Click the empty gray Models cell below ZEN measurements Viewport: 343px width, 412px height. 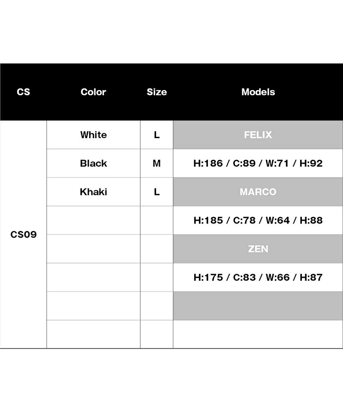click(258, 306)
